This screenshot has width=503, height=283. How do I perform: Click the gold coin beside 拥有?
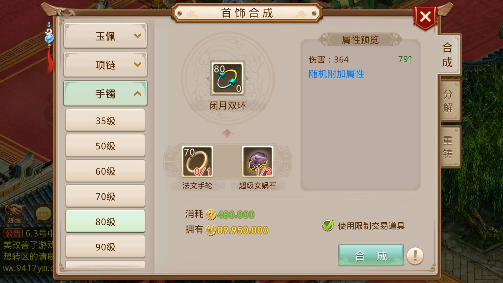[x=211, y=230]
